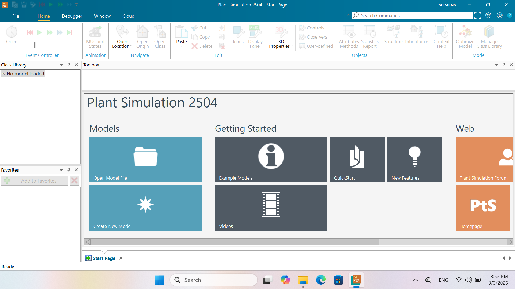This screenshot has width=515, height=289.
Task: Switch to the Window ribbon tab
Action: click(x=102, y=16)
